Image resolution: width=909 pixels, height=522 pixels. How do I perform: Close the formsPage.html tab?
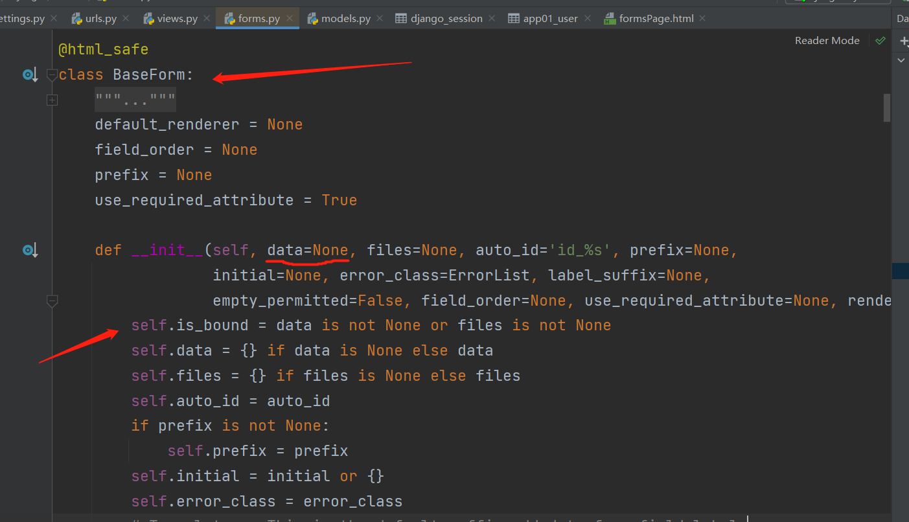703,18
